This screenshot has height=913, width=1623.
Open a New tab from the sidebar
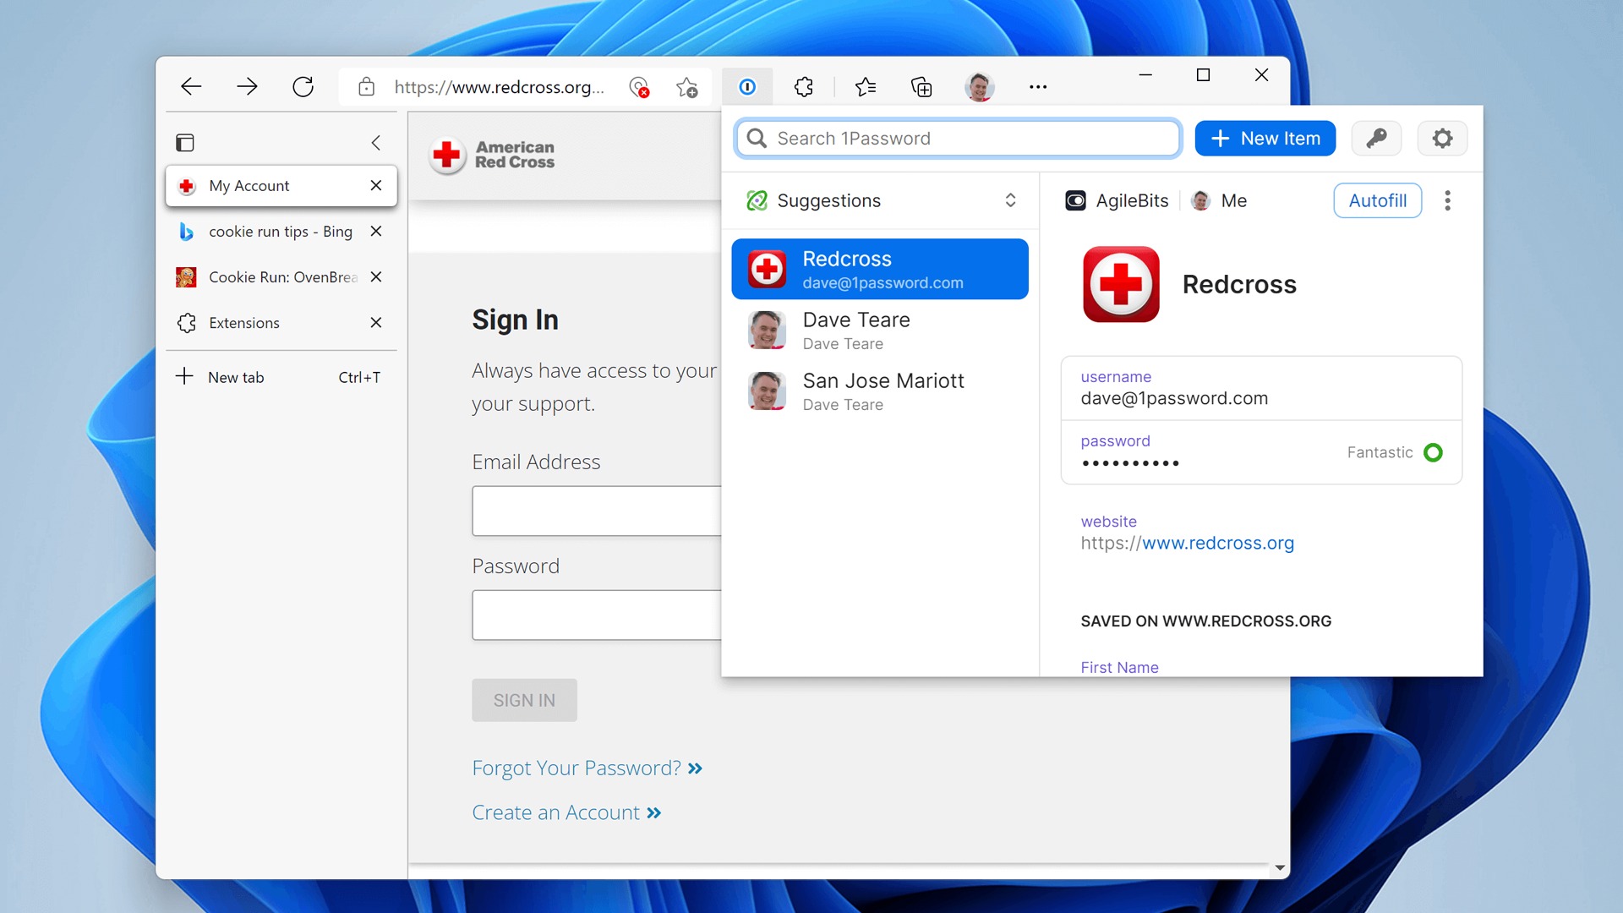281,377
